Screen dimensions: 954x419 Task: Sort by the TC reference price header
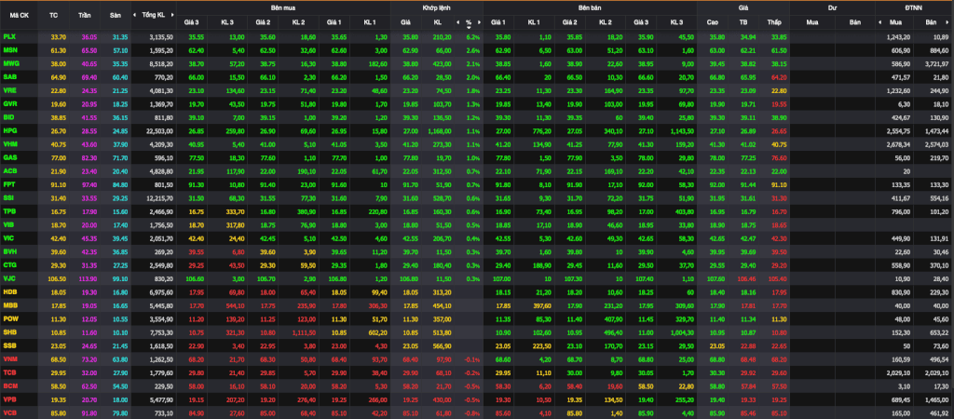pos(53,14)
